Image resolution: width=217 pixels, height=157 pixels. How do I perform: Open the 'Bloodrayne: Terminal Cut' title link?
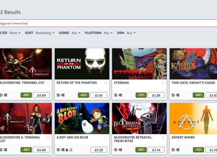coord(22,83)
